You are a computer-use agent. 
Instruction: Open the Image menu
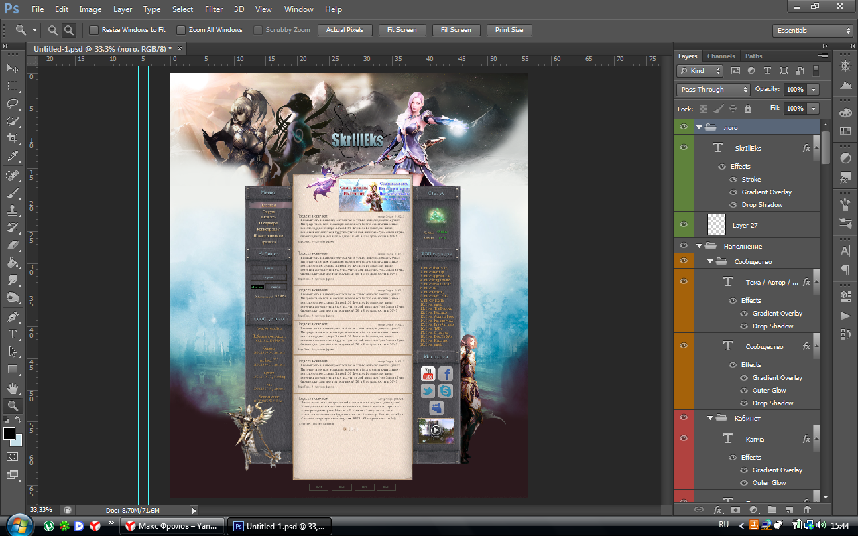[90, 9]
